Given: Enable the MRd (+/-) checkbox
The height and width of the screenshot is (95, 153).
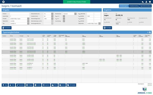Looking at the screenshot, I should pos(64,16).
